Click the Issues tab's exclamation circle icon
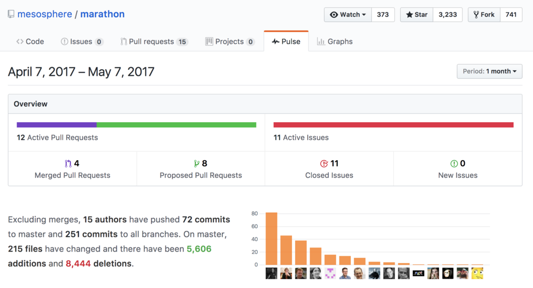This screenshot has height=288, width=533. tap(64, 42)
